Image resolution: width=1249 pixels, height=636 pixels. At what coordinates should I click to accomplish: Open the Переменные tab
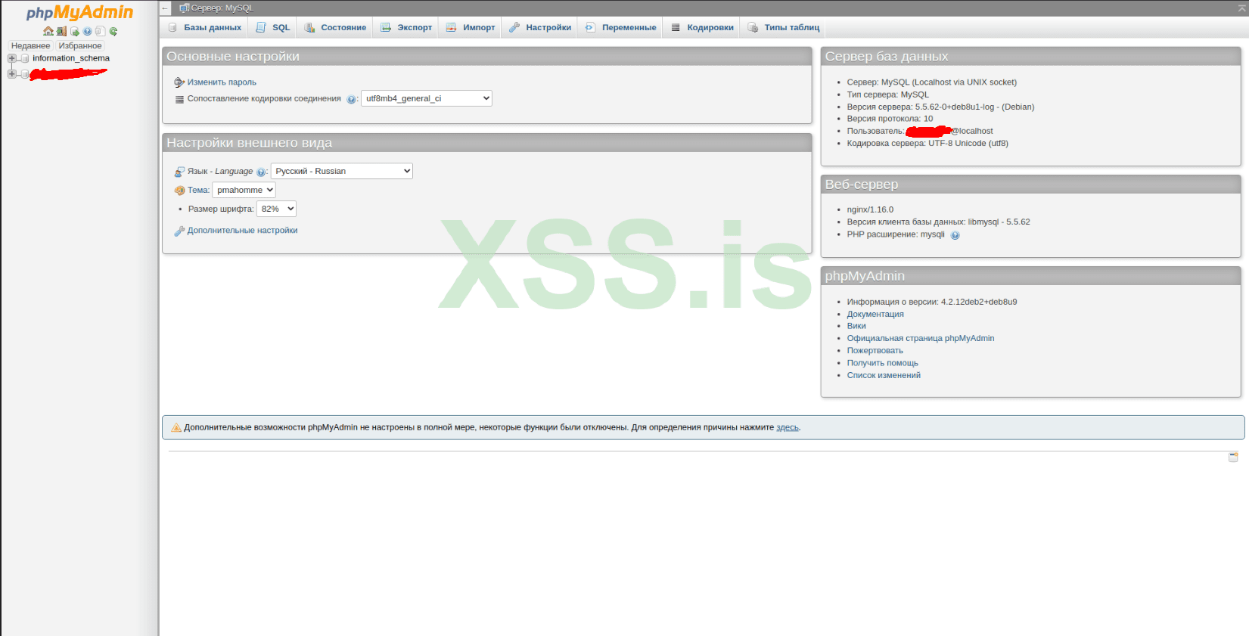tap(621, 27)
